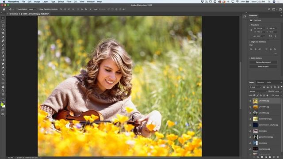Hide the selected top layer via its eye

pos(250,101)
